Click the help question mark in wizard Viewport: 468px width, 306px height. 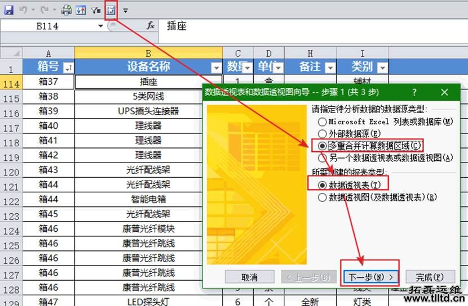pyautogui.click(x=414, y=92)
